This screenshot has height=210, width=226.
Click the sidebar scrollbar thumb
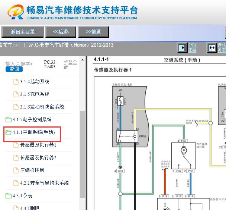(82, 154)
